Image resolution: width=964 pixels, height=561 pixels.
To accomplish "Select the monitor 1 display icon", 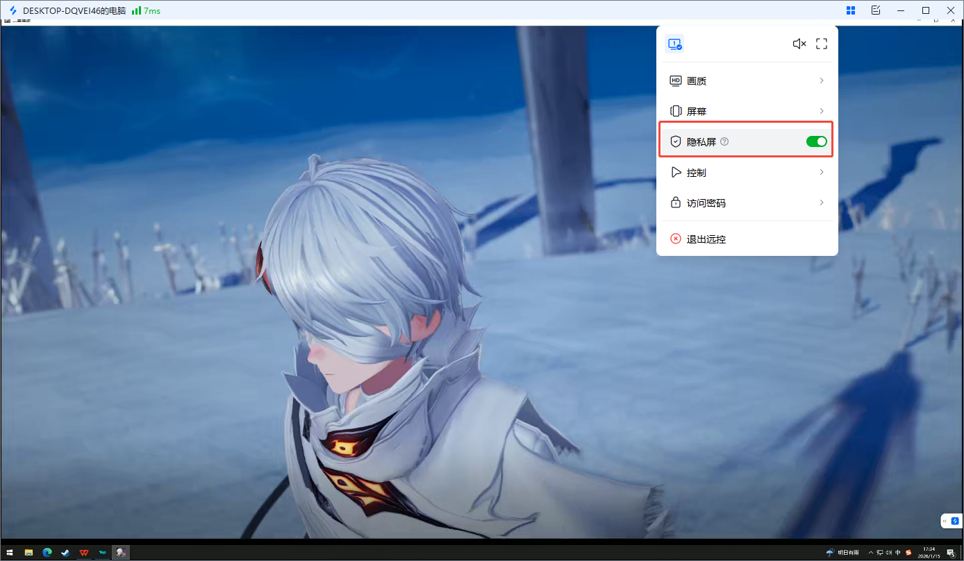I will click(x=674, y=44).
